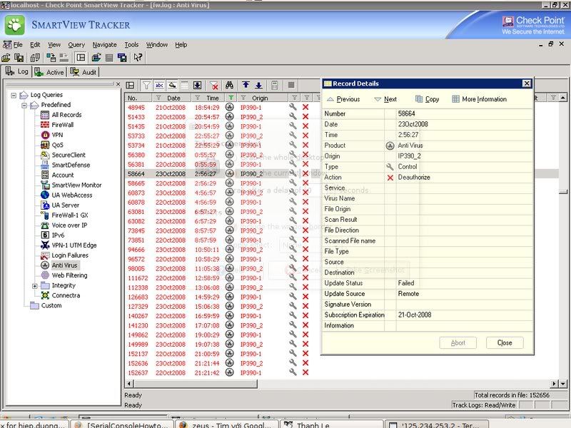The height and width of the screenshot is (428, 571).
Task: Open the 'zeus - Tìm với Googl...' taskbar item
Action: pyautogui.click(x=227, y=424)
